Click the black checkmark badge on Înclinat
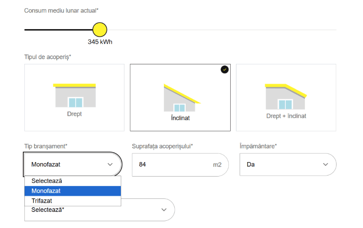This screenshot has width=363, height=228. click(x=224, y=69)
